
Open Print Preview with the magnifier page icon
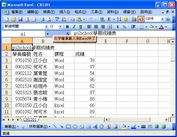coord(49,19)
